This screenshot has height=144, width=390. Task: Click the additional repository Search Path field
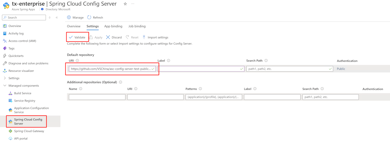pos(331,97)
